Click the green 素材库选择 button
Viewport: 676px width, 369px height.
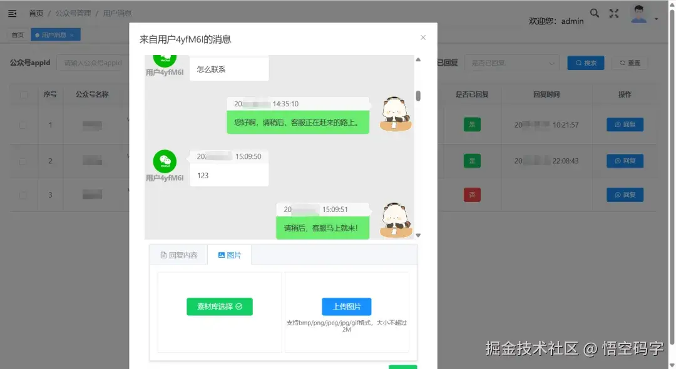point(219,306)
